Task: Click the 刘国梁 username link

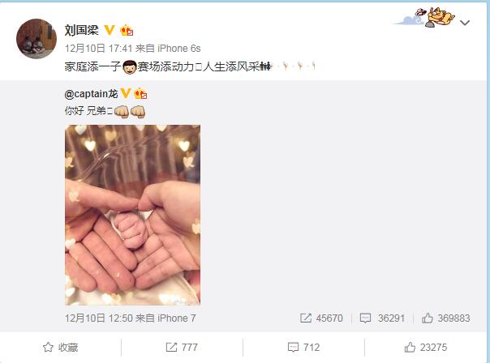Action: 82,30
